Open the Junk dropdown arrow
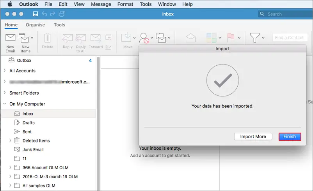This screenshot has width=313, height=191. [152, 38]
